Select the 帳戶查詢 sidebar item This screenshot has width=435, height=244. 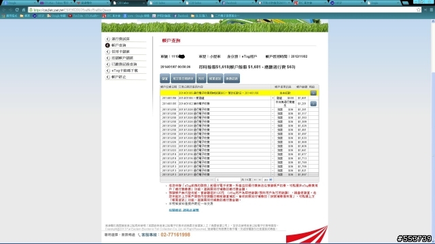119,45
